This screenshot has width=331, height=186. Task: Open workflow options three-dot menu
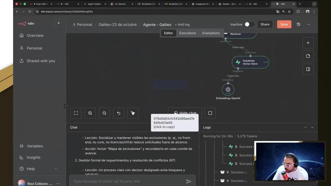(x=309, y=24)
